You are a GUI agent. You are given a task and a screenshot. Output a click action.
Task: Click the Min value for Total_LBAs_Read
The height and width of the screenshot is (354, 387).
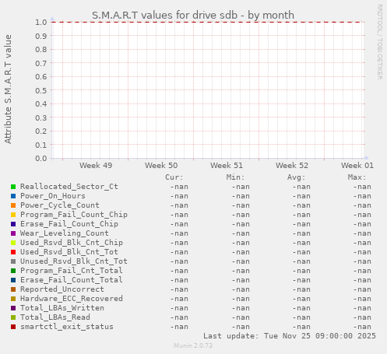[241, 317]
